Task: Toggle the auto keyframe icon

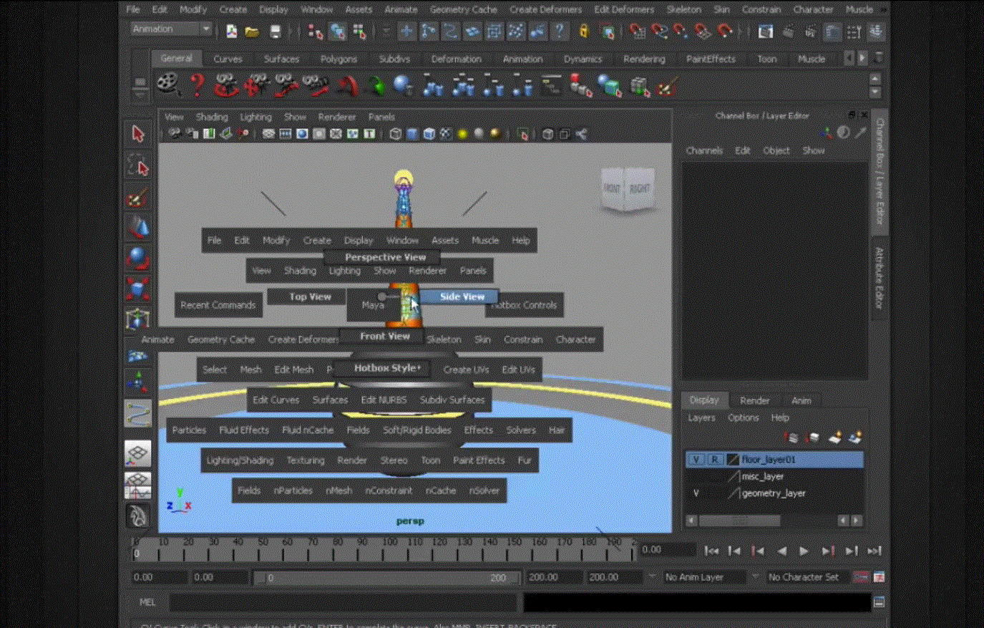Action: coord(862,577)
